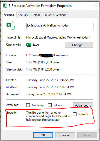Open the Security tab
This screenshot has width=100, height=141.
pos(23,15)
